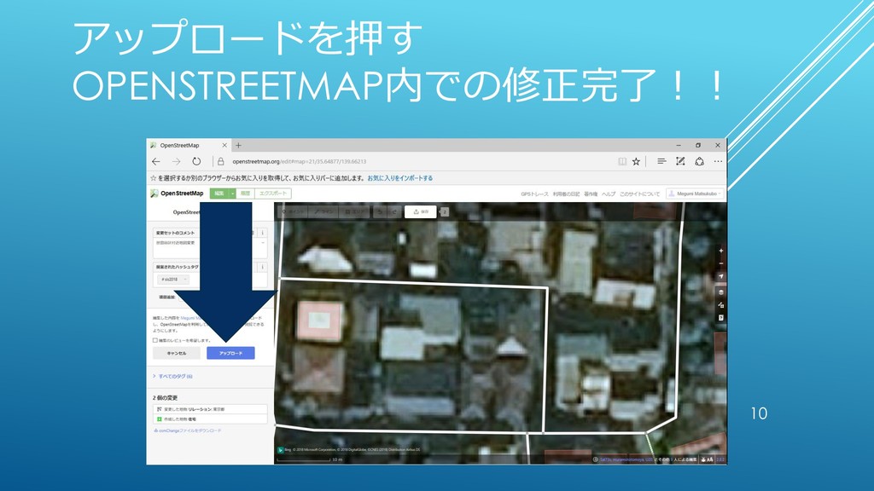Click お気に入りをインポートする link
Viewport: 874px width, 491px height.
(400, 178)
